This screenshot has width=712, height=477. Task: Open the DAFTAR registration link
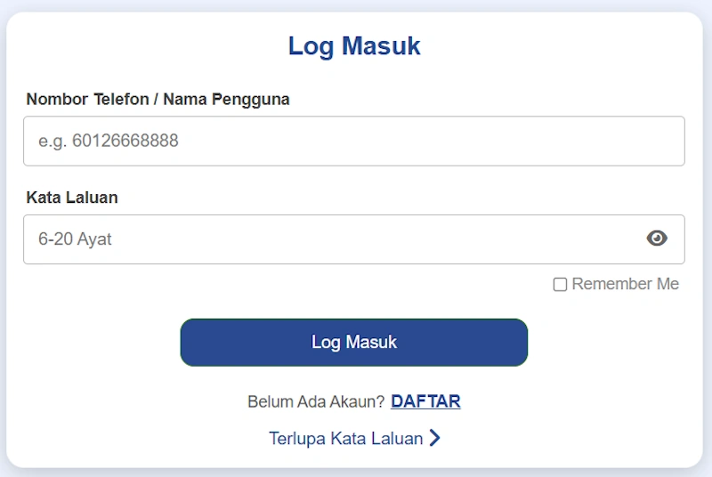[x=425, y=401]
